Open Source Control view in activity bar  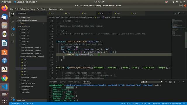click(12, 28)
